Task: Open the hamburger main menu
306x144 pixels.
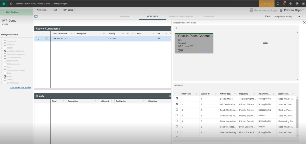Action: tap(4, 4)
